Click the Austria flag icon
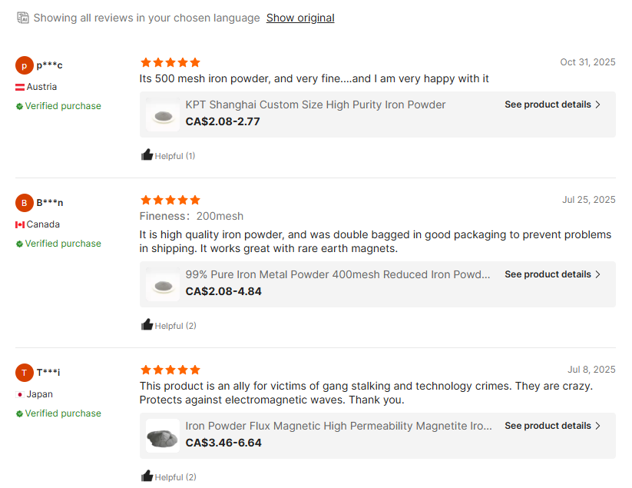Viewport: 632px width, 488px height. tap(20, 88)
